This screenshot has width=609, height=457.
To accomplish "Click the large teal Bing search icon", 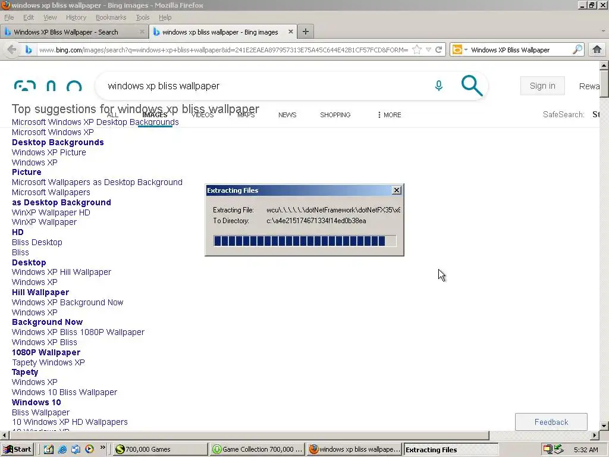I will (x=472, y=86).
